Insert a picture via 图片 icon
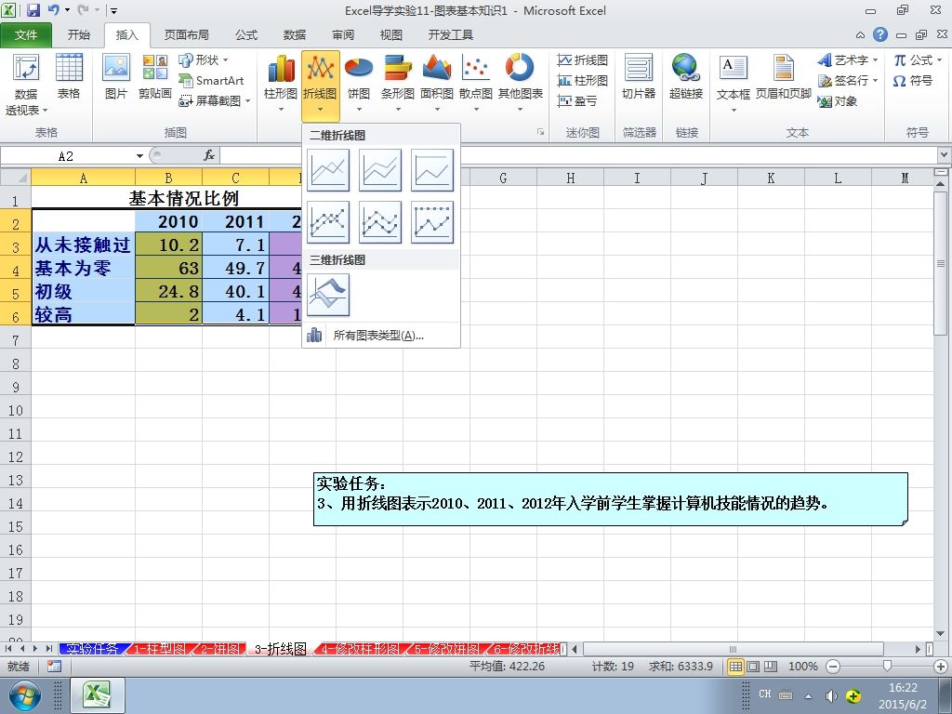952x714 pixels. pos(116,76)
